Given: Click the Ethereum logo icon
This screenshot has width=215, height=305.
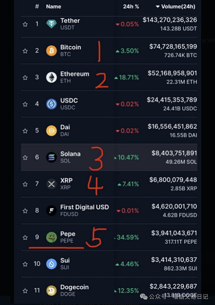Looking at the screenshot, I should (x=52, y=77).
